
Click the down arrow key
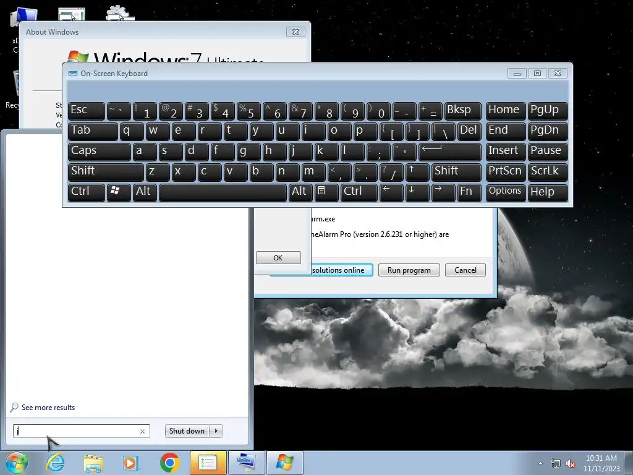(417, 193)
